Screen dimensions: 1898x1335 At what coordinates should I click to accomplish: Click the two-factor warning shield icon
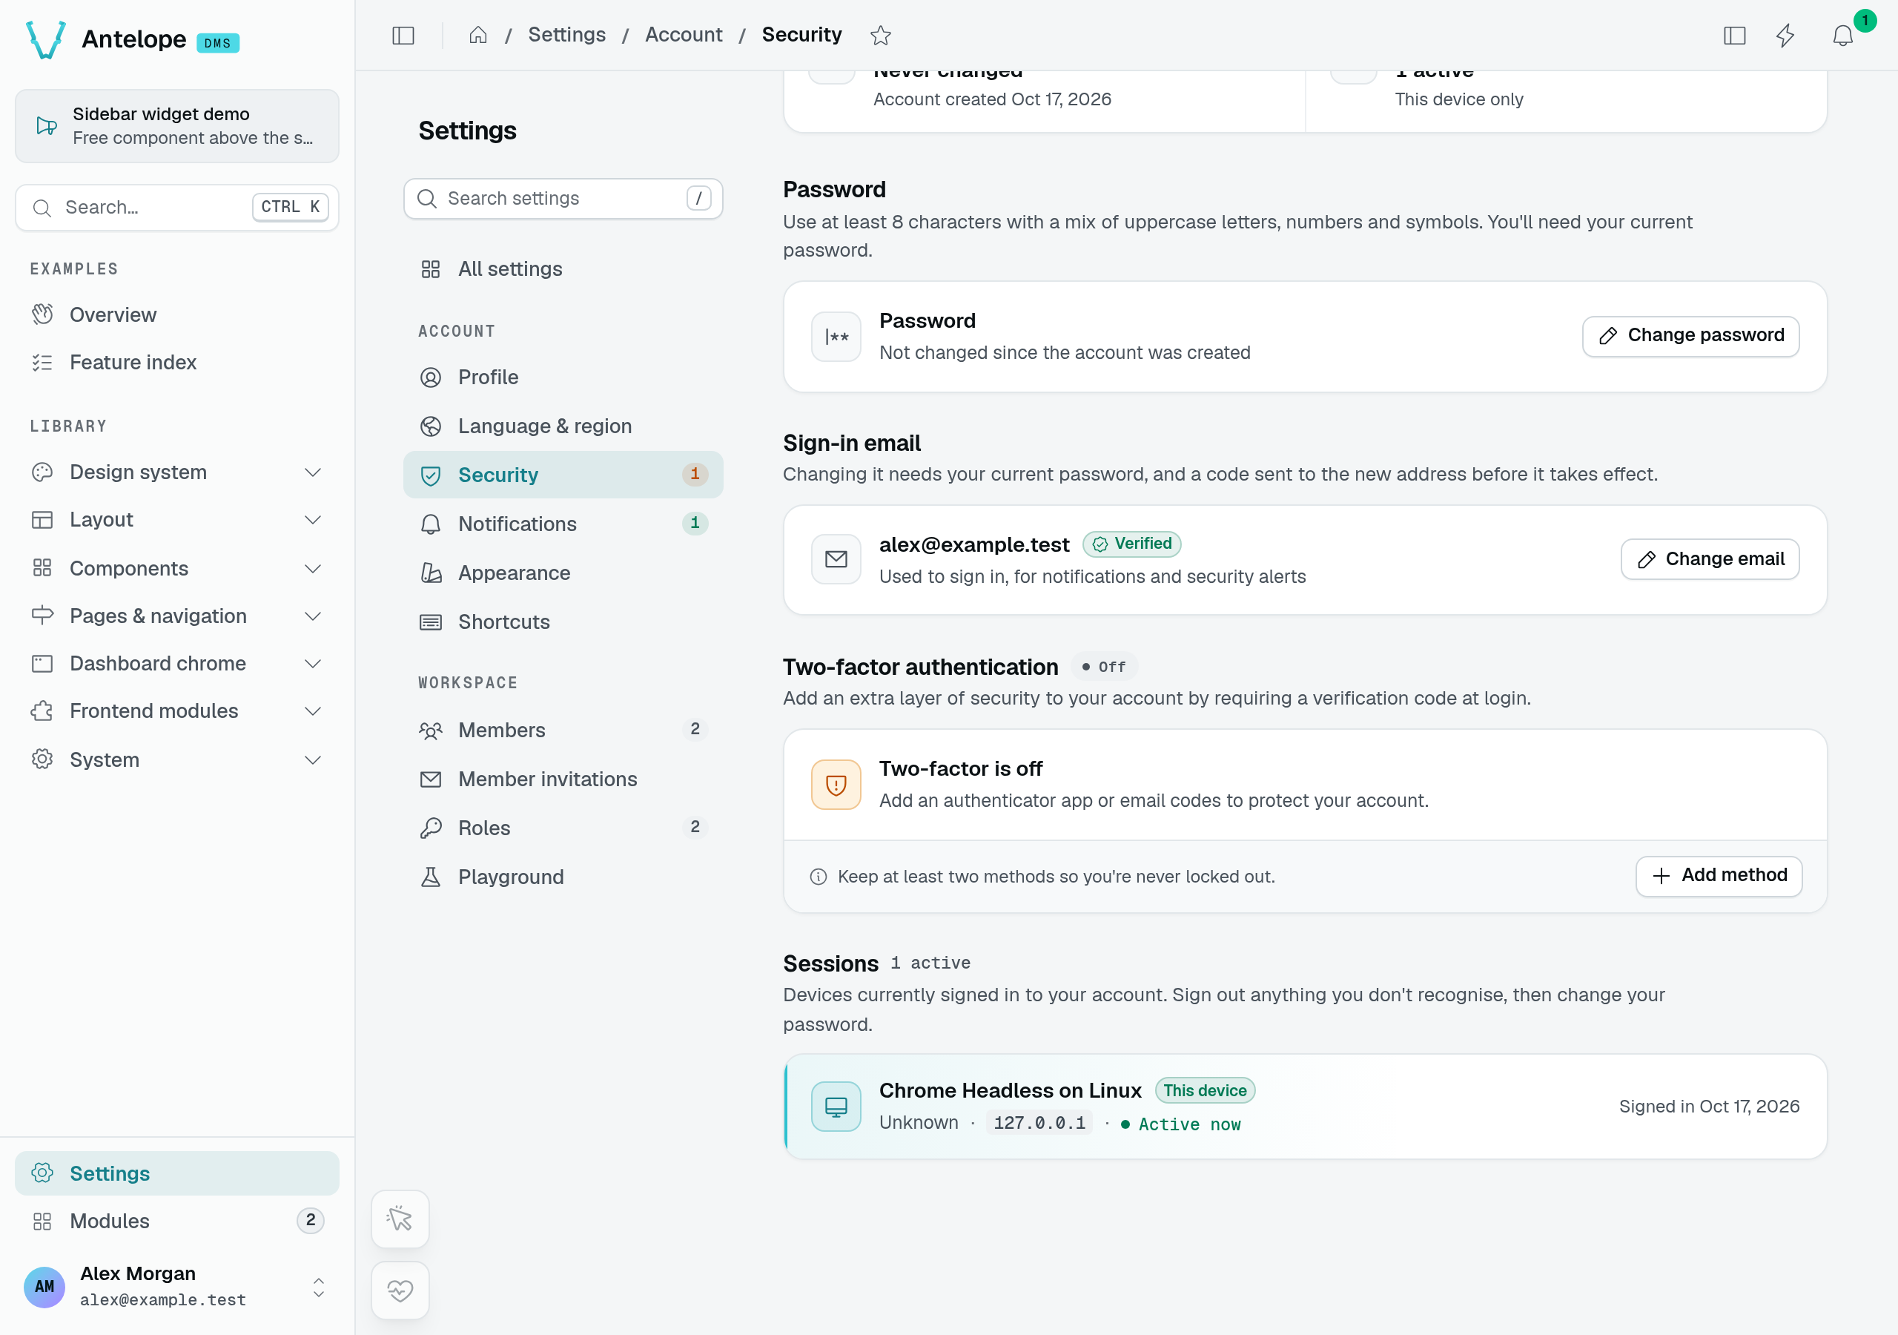836,784
